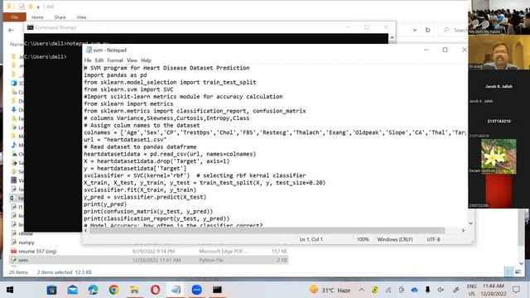Switch ENG US input language indicator
The image size is (530, 298).
pos(471,290)
